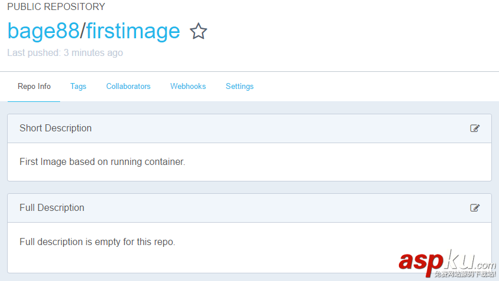Open the repository Settings tab

click(x=240, y=87)
